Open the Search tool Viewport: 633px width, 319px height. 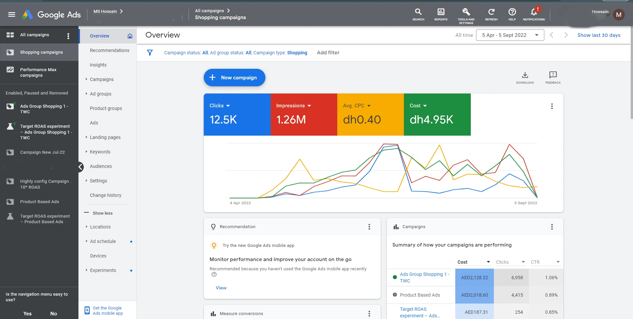tap(418, 14)
